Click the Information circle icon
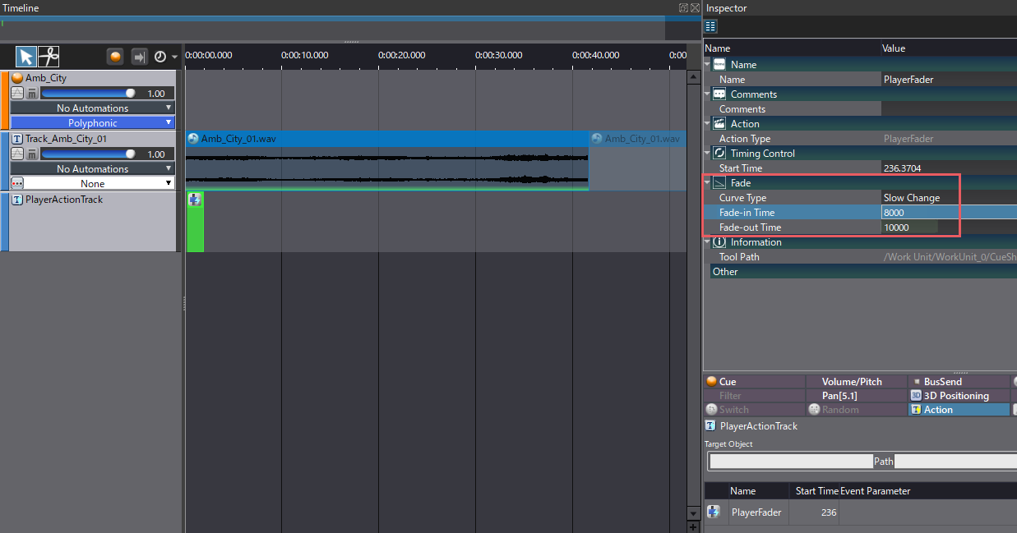Viewport: 1017px width, 533px height. [x=719, y=241]
